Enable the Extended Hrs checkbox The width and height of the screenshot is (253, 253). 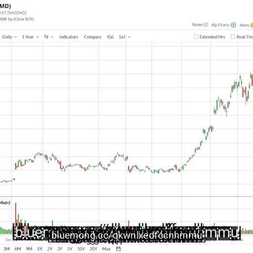tap(196, 37)
